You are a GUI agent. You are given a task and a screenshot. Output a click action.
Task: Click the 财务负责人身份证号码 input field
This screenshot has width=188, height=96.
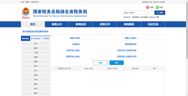(152, 56)
